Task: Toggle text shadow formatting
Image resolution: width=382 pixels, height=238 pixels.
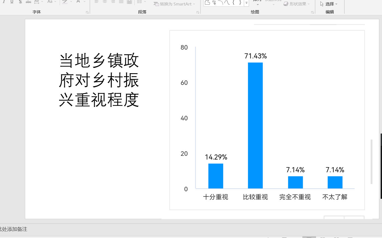Action: coord(20,2)
